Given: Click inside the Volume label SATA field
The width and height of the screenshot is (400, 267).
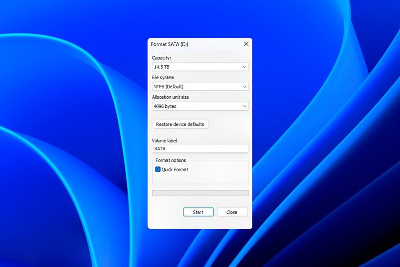Looking at the screenshot, I should (x=200, y=149).
